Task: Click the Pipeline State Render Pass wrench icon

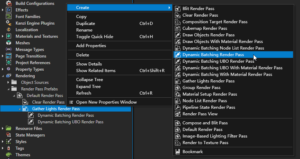Action: 178,107
